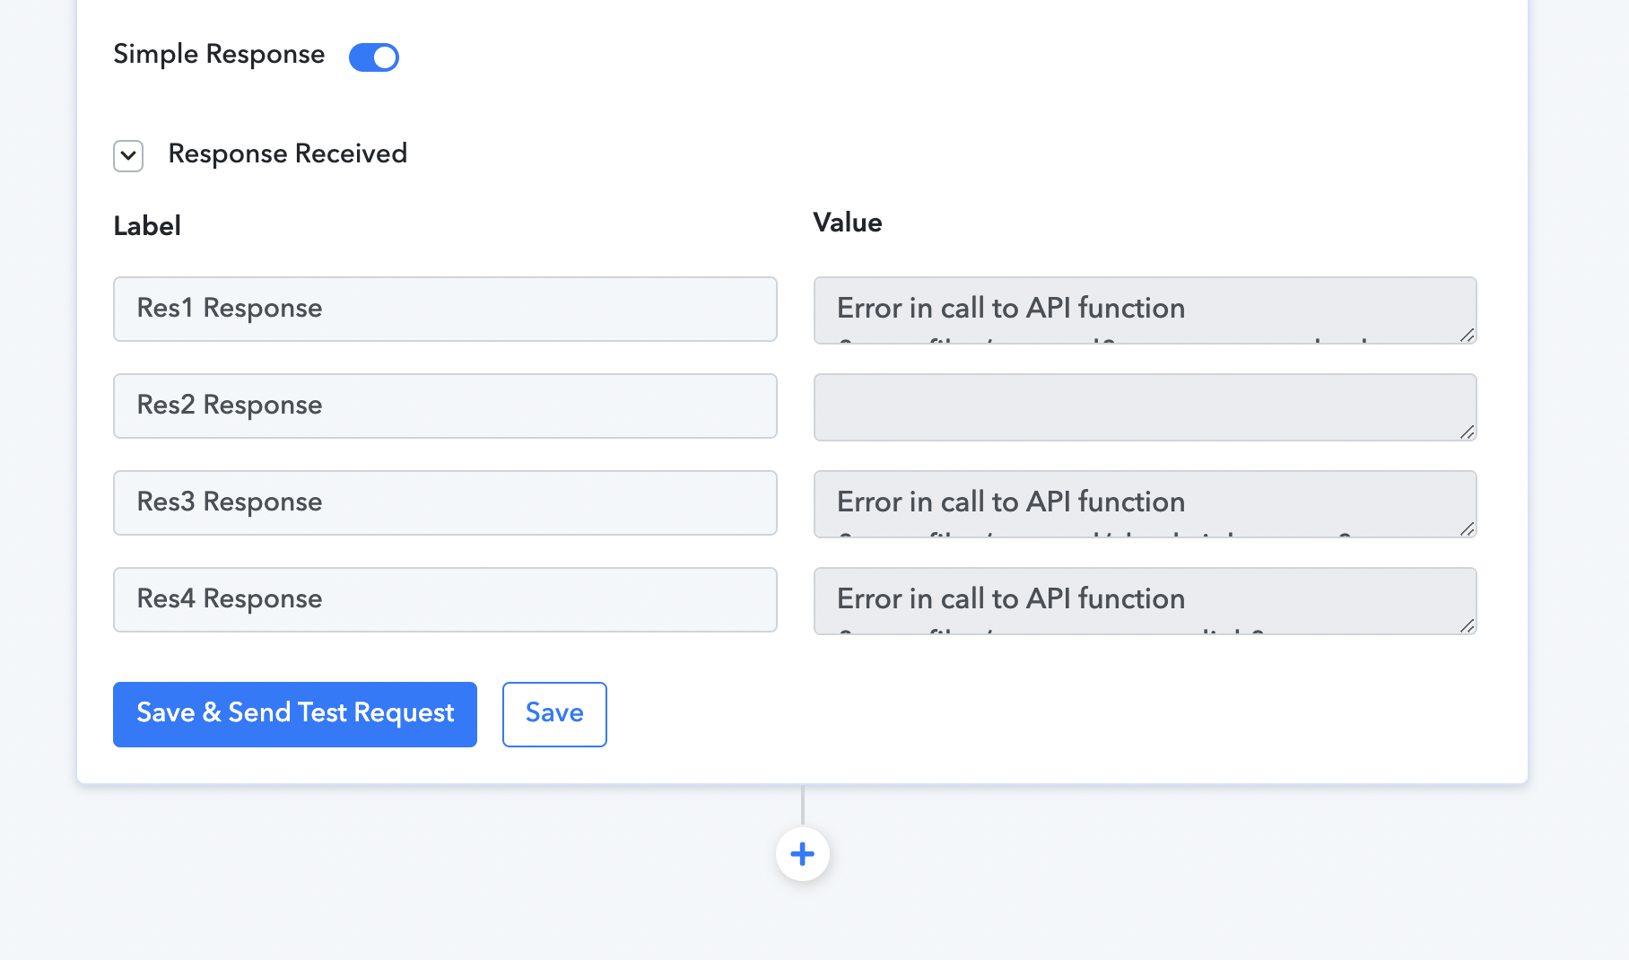Screen dimensions: 1629x960
Task: Focus the Res1 Response label field
Action: point(445,309)
